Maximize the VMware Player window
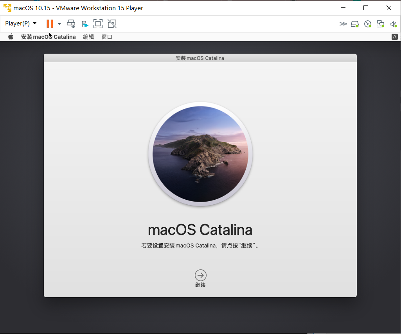 (x=366, y=8)
